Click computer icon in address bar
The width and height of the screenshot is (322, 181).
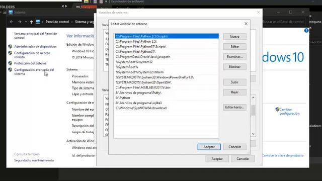(x=38, y=22)
